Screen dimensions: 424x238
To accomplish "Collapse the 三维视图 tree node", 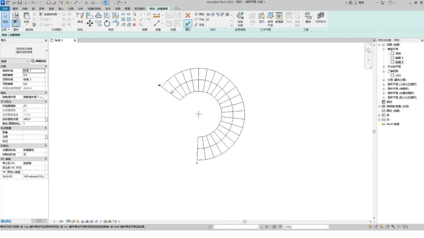I will point(384,71).
